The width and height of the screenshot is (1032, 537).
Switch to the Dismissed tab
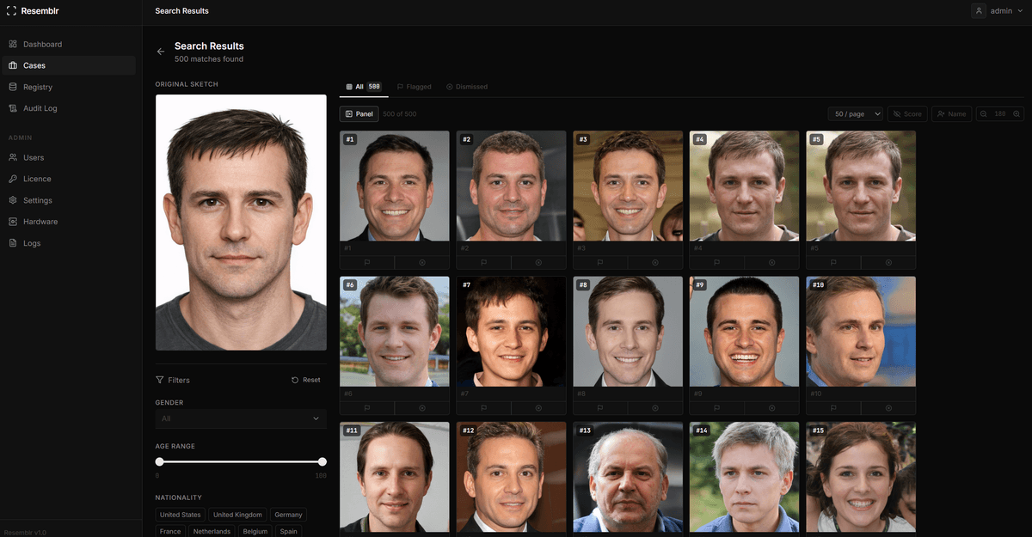(x=467, y=87)
